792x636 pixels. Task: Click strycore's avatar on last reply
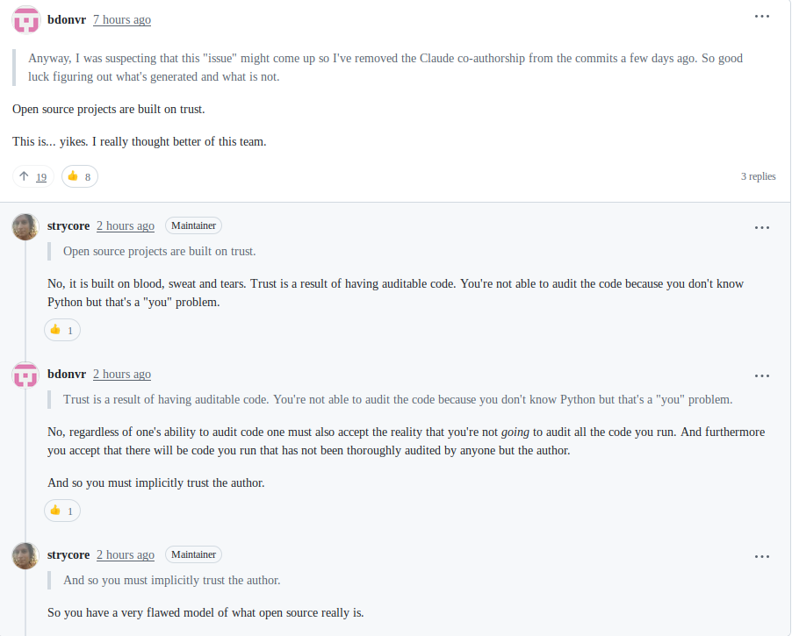(25, 555)
